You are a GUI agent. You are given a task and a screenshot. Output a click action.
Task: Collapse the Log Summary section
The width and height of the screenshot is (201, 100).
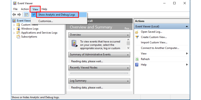(x=128, y=81)
